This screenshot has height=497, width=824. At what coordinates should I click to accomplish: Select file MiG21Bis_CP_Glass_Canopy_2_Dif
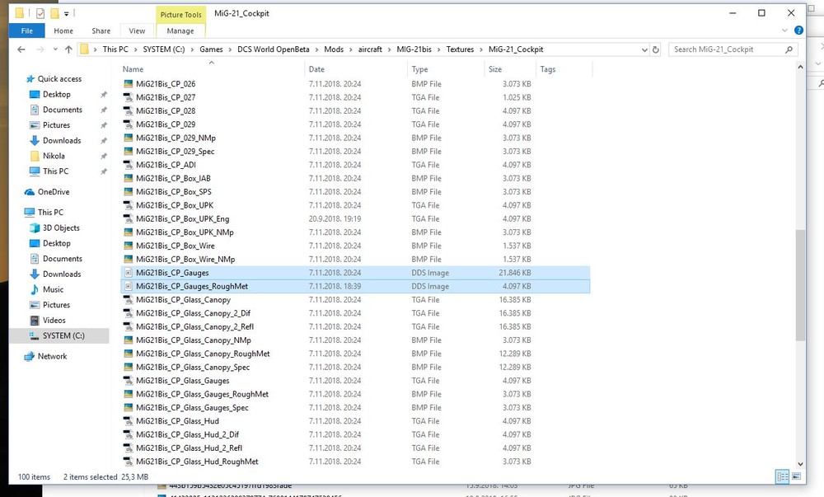pyautogui.click(x=193, y=314)
